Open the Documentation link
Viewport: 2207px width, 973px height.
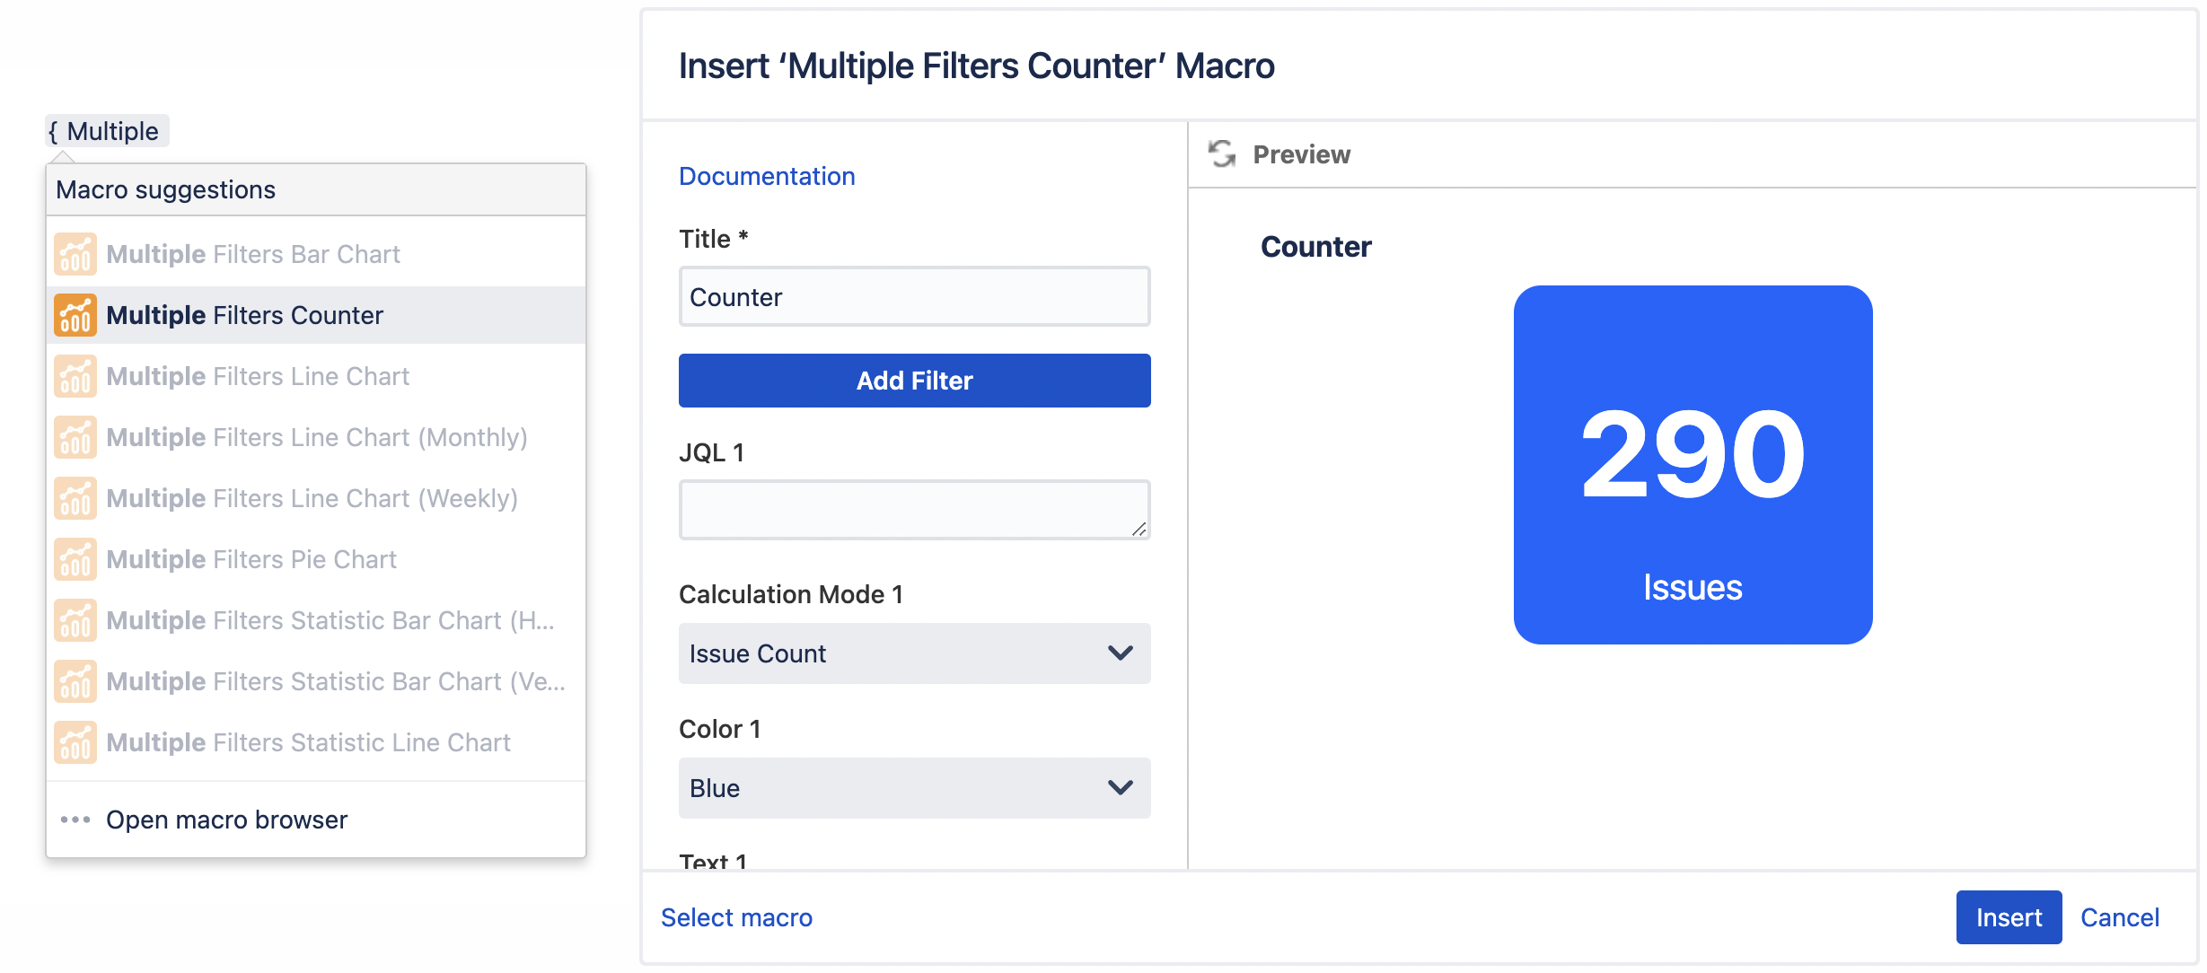(767, 176)
